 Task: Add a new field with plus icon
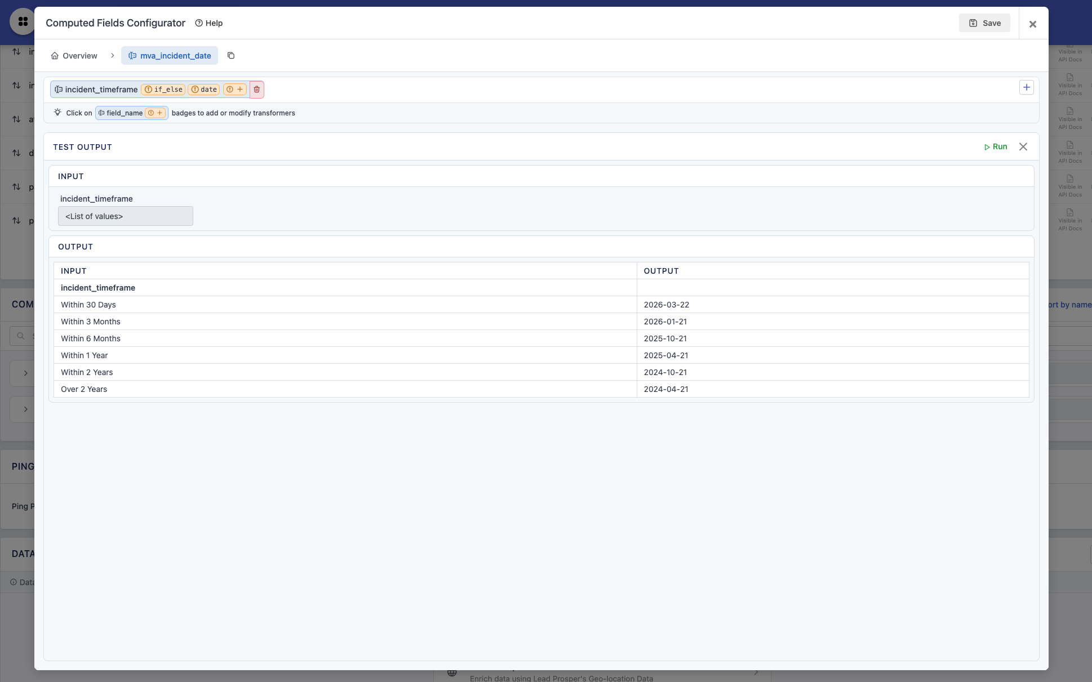point(1026,87)
